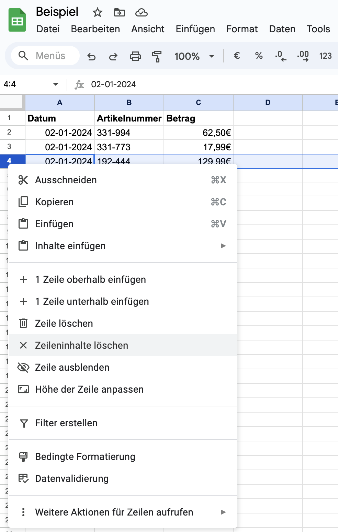Click the print icon
The image size is (338, 532).
click(135, 56)
